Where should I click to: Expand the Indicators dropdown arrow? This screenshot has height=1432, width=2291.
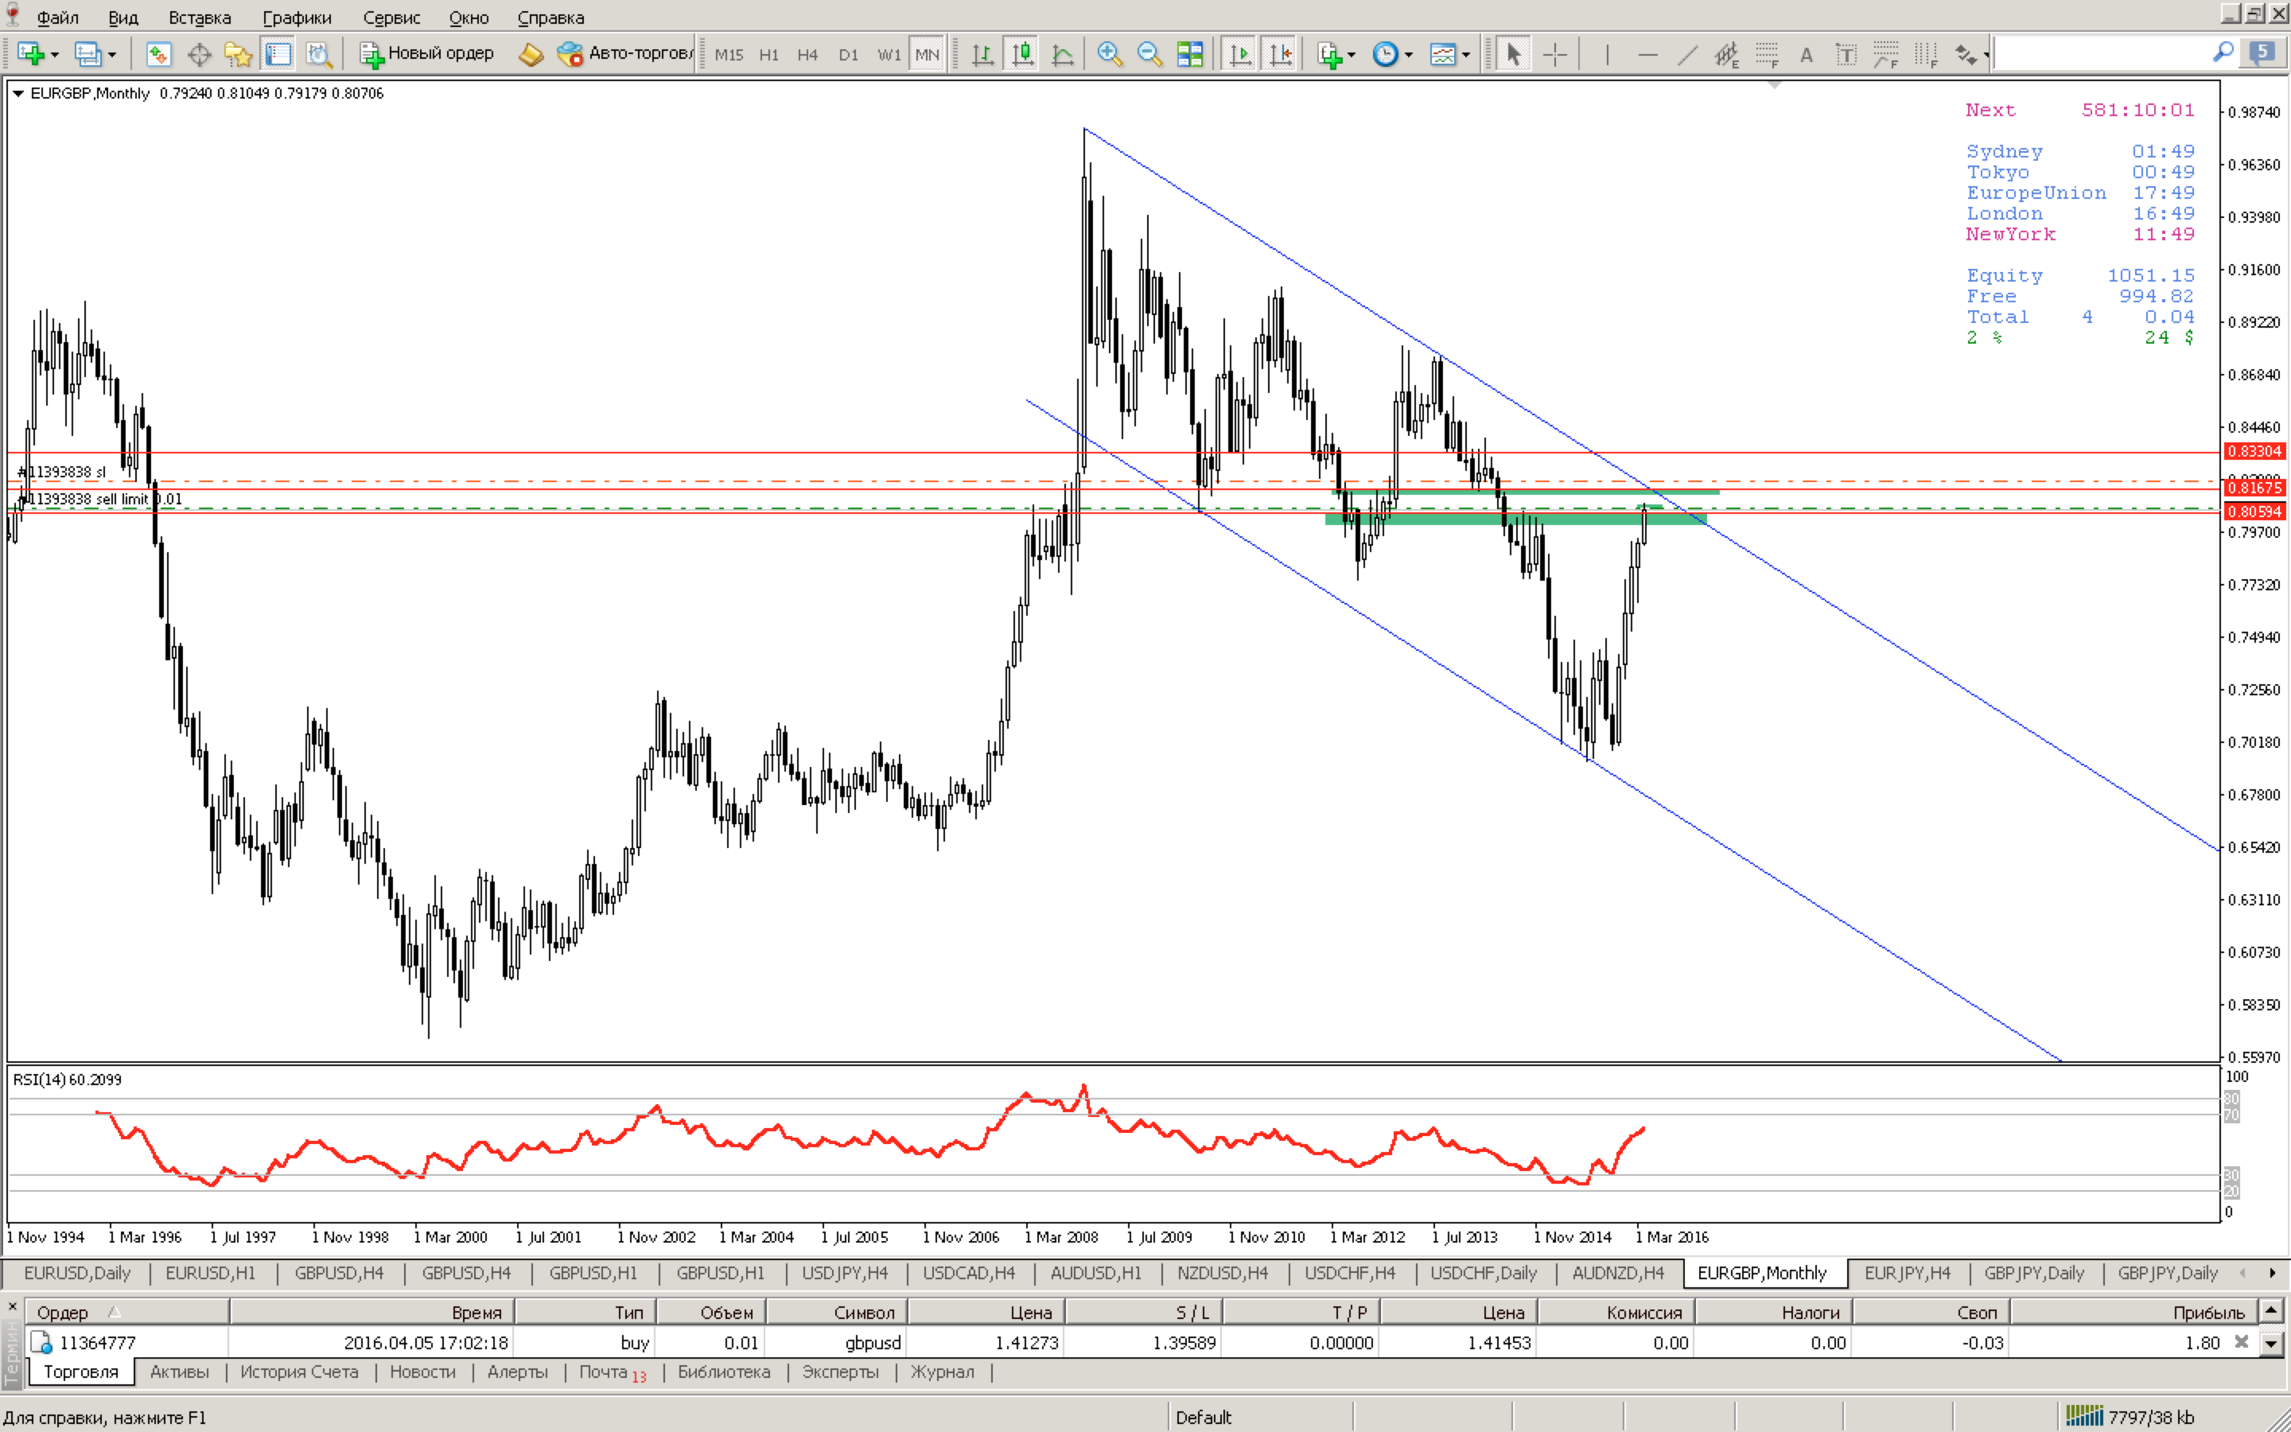[x=1352, y=55]
